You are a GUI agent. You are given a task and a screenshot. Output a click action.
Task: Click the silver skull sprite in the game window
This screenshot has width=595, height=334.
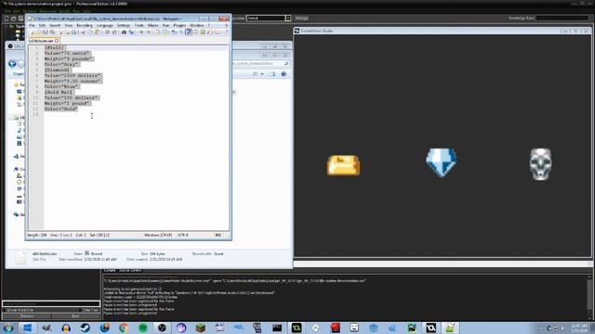click(541, 164)
